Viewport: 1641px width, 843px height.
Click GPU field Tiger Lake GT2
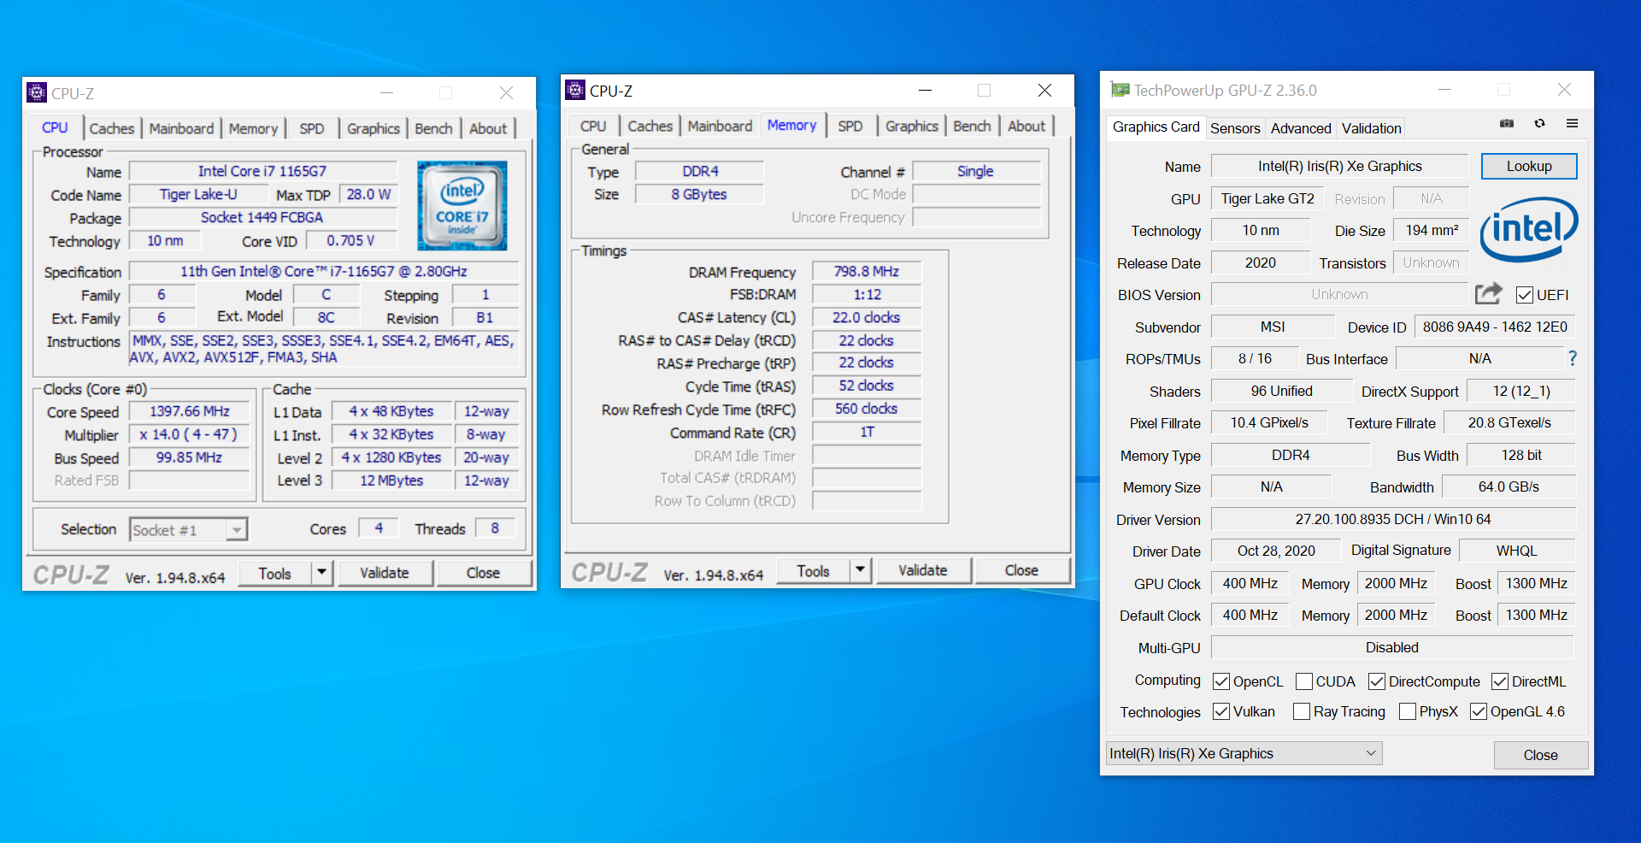[x=1267, y=198]
